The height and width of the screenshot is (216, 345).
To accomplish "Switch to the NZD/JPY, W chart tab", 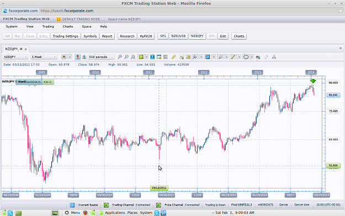I will pyautogui.click(x=14, y=49).
